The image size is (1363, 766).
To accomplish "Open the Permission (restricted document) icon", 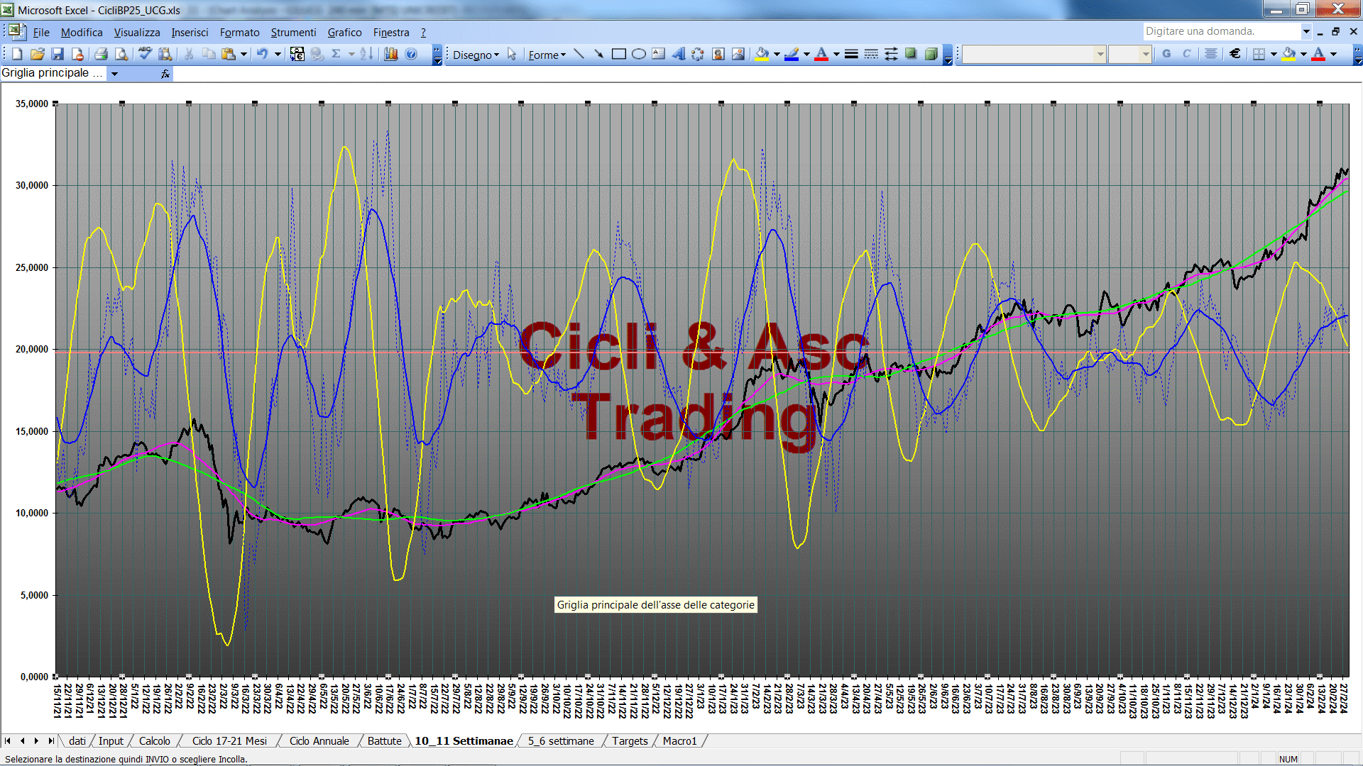I will [x=77, y=54].
